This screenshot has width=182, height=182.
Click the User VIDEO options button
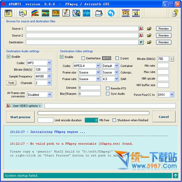(x=27, y=106)
